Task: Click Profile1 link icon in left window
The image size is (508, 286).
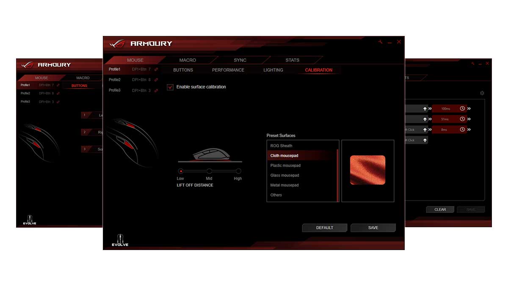Action: tap(58, 85)
